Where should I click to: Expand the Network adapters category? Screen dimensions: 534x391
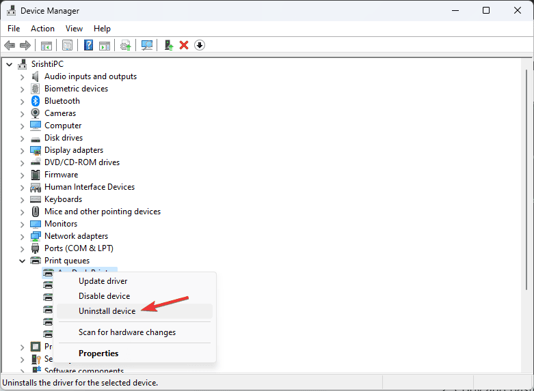23,237
